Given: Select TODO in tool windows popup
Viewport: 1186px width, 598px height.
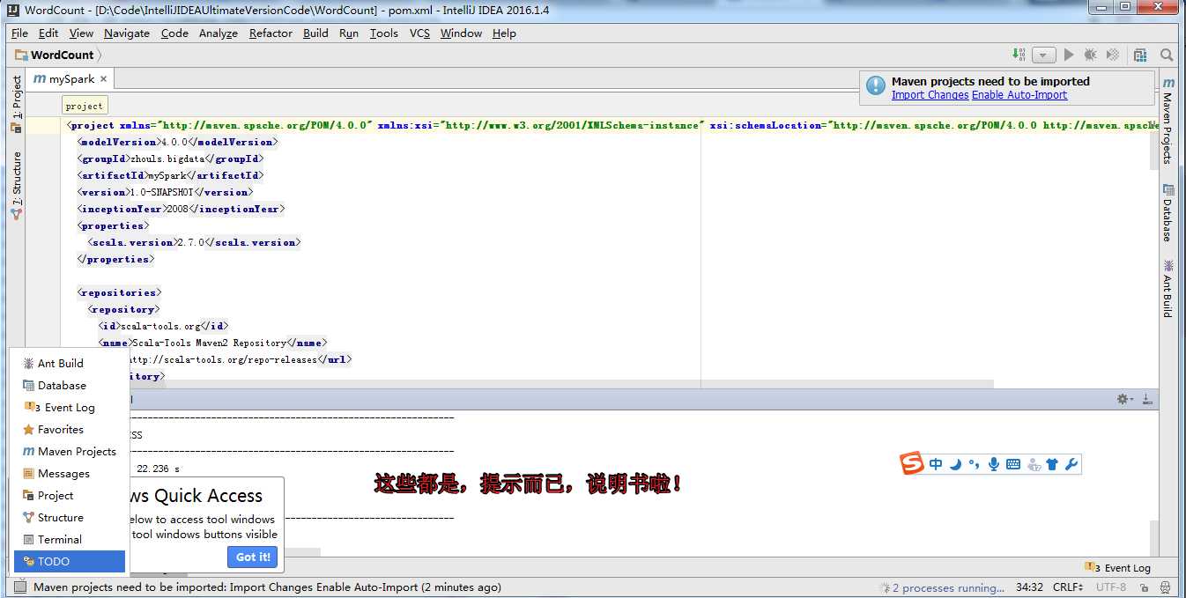Looking at the screenshot, I should pyautogui.click(x=69, y=561).
